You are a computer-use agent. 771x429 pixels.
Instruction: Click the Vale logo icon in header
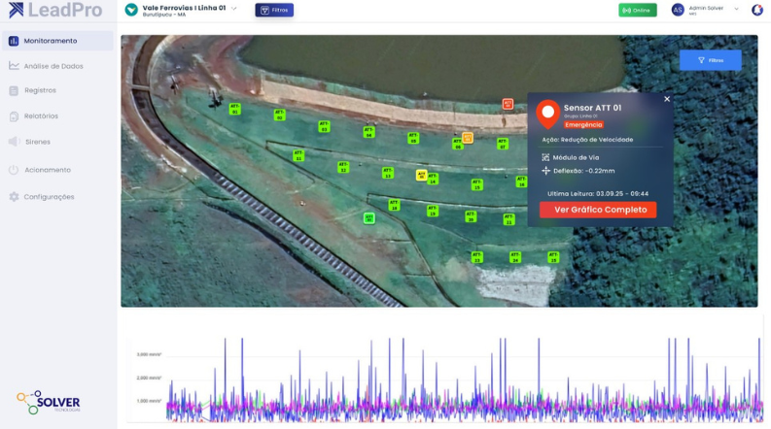pyautogui.click(x=131, y=10)
